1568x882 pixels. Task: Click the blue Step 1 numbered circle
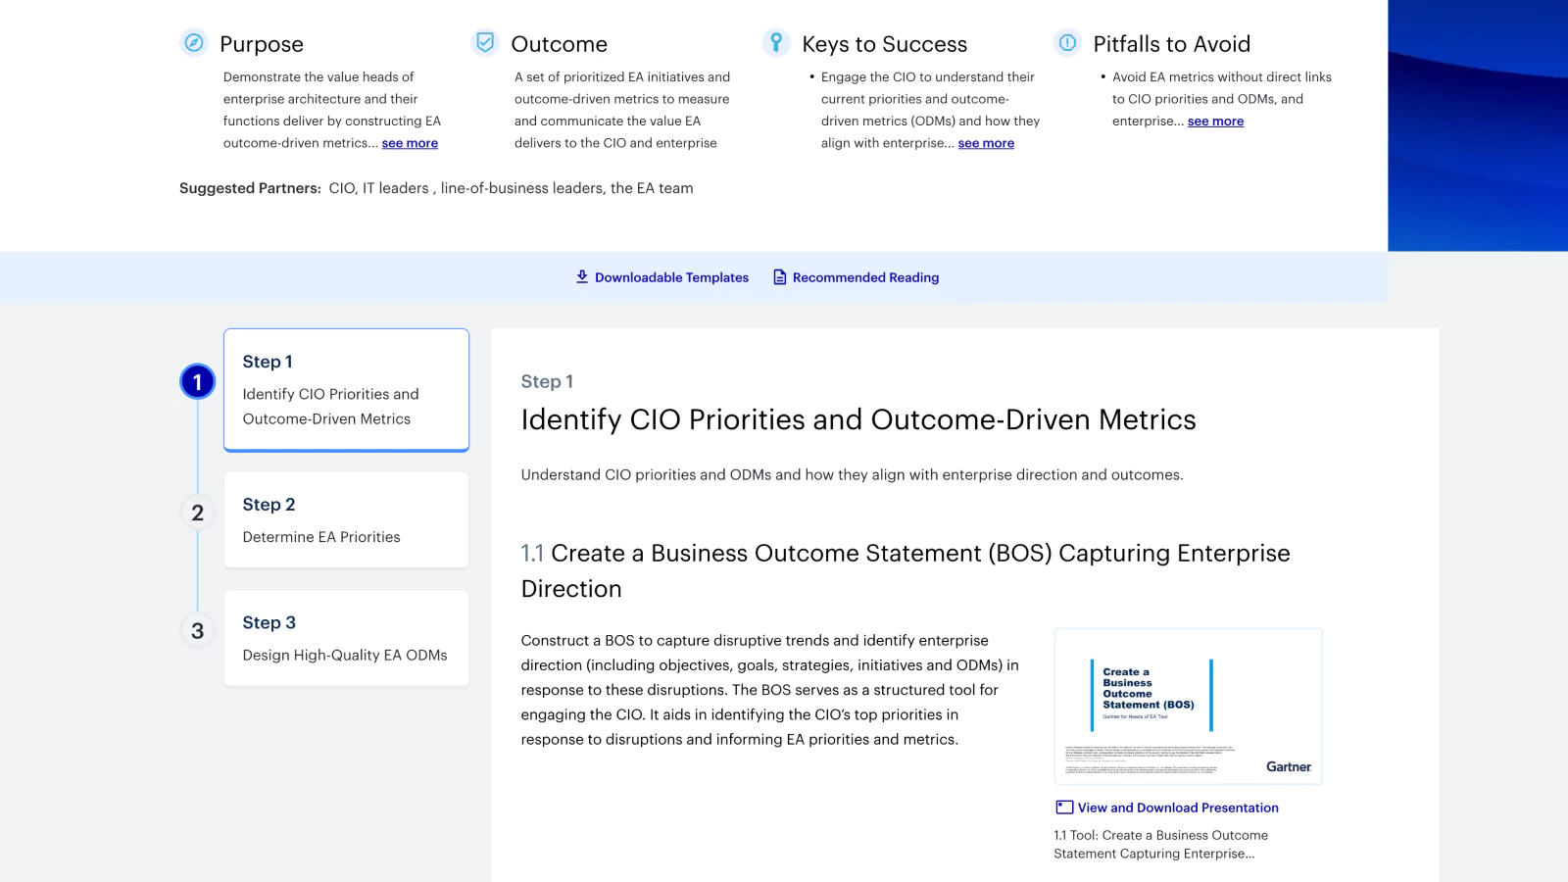(x=197, y=382)
